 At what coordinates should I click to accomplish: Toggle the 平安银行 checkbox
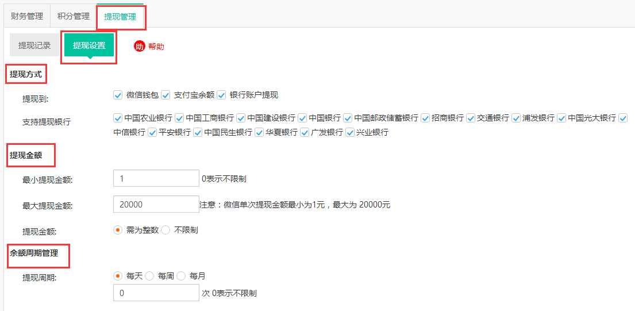pyautogui.click(x=152, y=133)
